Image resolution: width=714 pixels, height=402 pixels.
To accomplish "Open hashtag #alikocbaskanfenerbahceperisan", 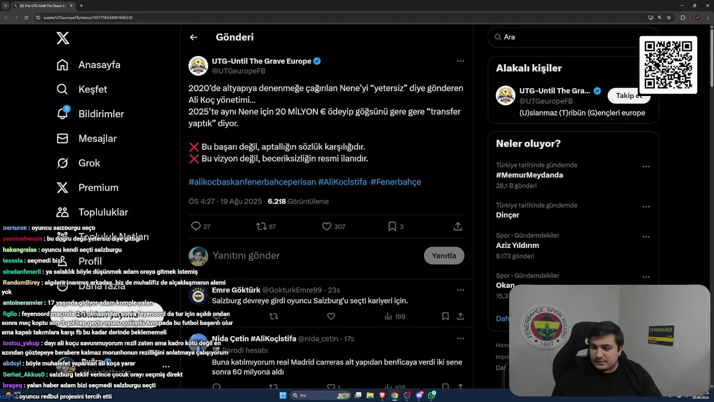I will [x=252, y=182].
